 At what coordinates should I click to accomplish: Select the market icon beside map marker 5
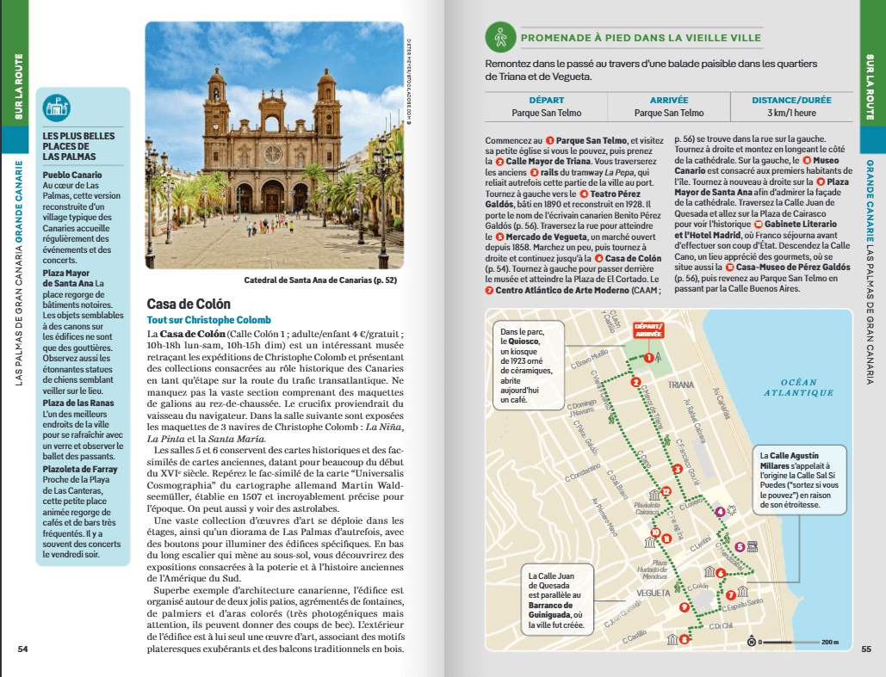coord(752,546)
